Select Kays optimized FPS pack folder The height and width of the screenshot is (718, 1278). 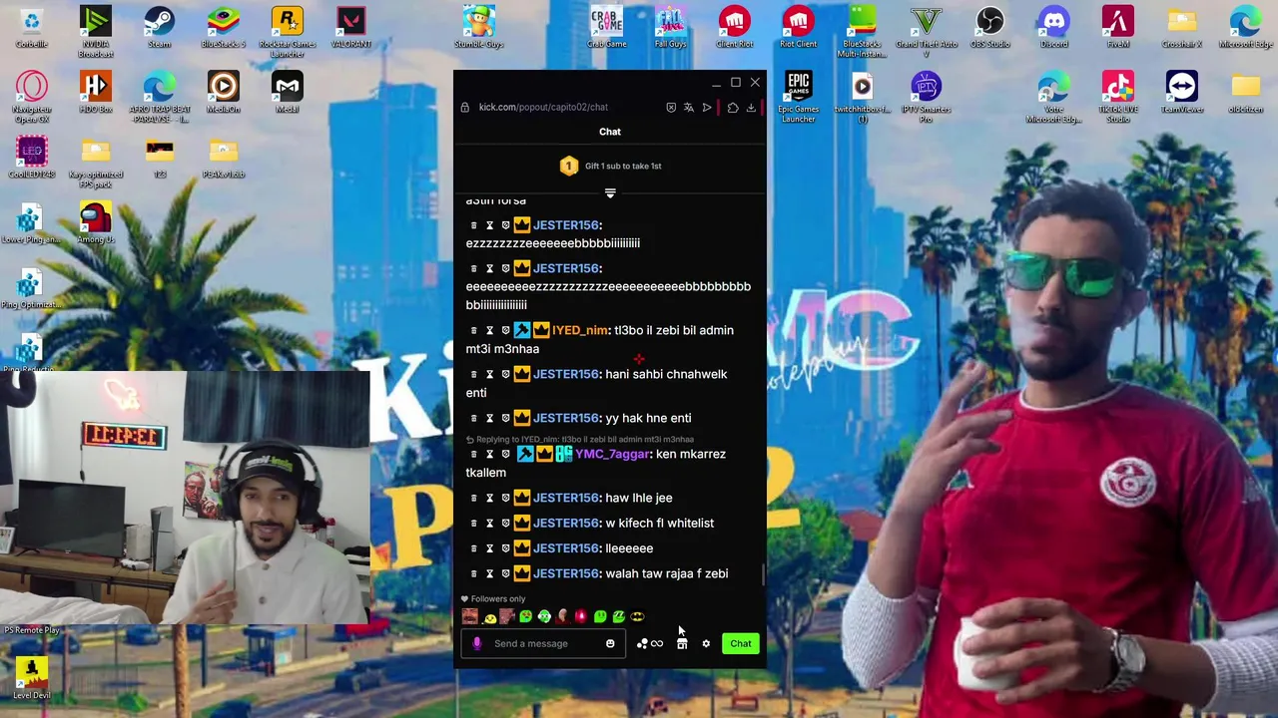(x=95, y=163)
